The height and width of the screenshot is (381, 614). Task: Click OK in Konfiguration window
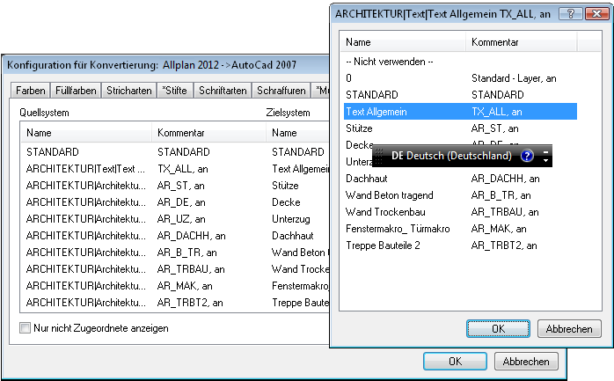(x=455, y=361)
